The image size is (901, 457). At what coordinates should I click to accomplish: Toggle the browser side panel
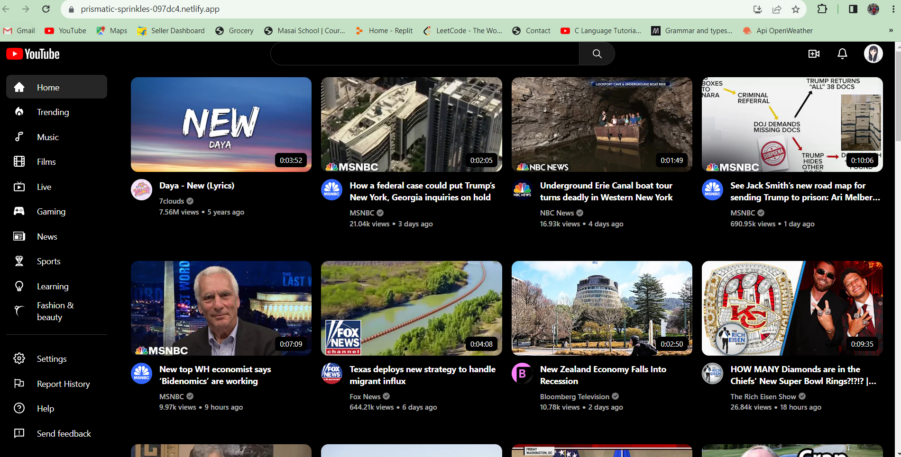[x=853, y=9]
